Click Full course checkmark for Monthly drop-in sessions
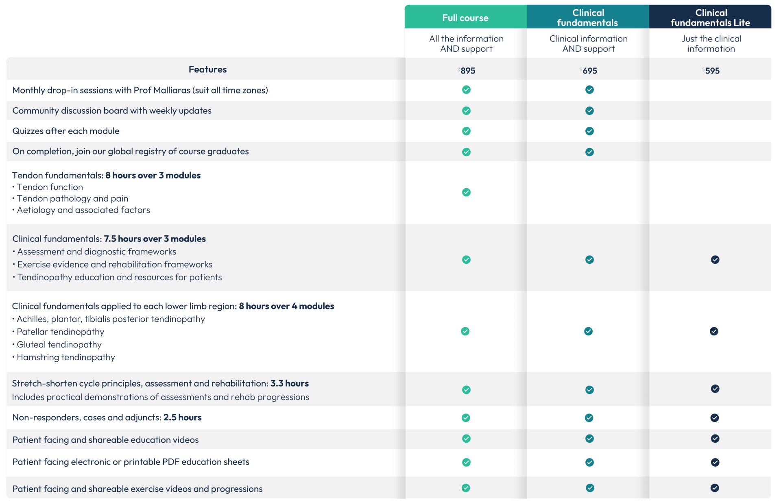Viewport: 781px width, 502px height. 466,90
